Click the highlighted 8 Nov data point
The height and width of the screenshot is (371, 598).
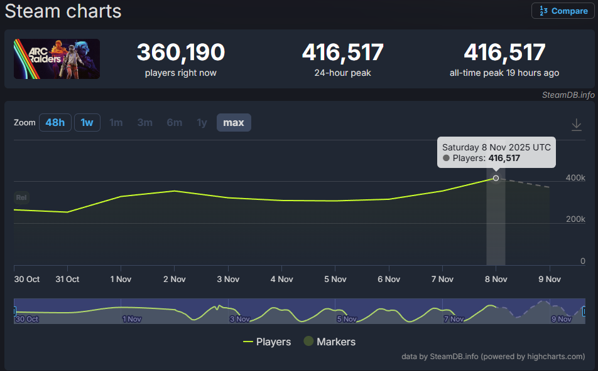click(496, 178)
